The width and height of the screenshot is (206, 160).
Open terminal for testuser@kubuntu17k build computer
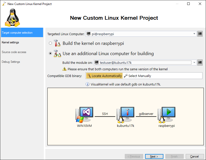coord(200,63)
